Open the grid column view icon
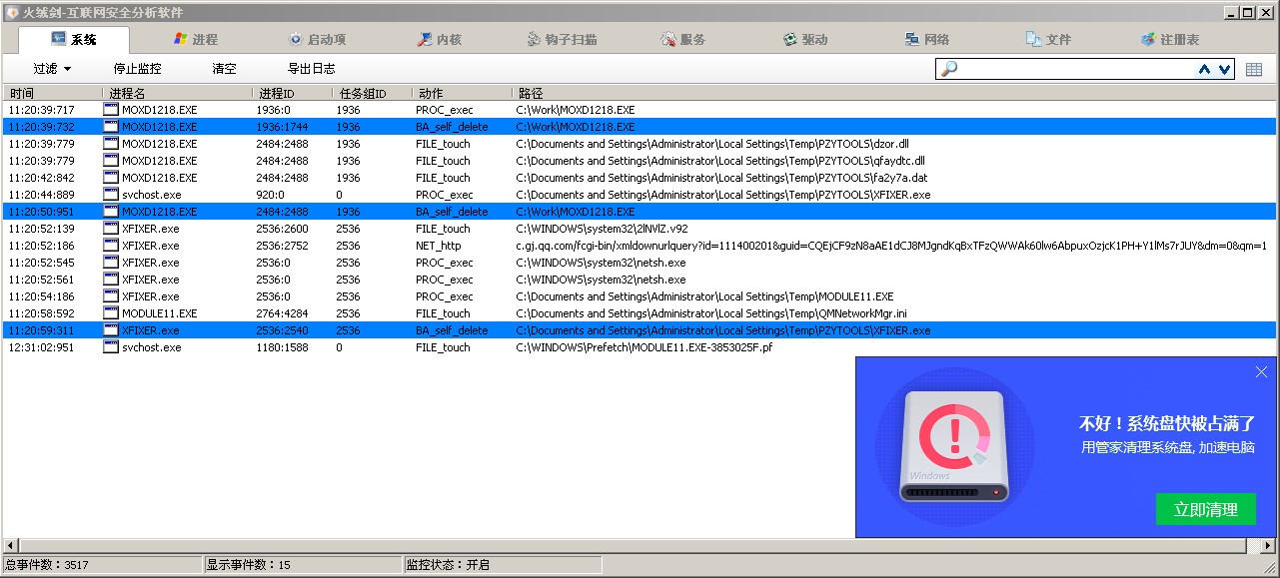This screenshot has width=1280, height=578. click(1254, 69)
